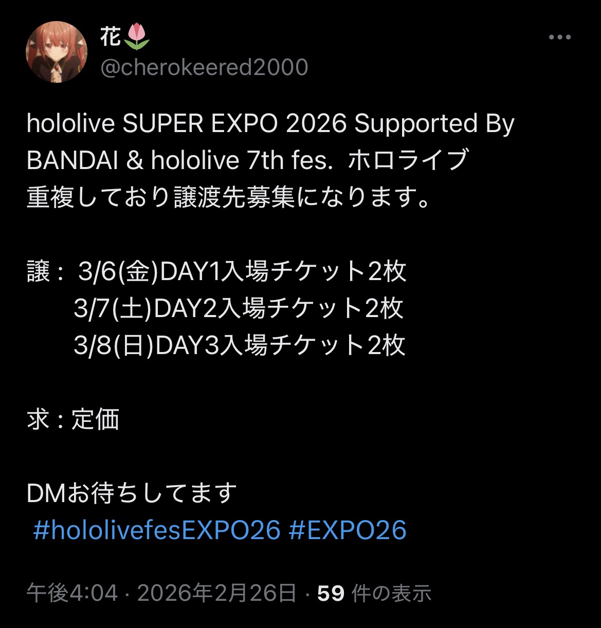Viewport: 601px width, 628px height.
Task: Click the tulip emoji beside the display name
Action: 136,37
